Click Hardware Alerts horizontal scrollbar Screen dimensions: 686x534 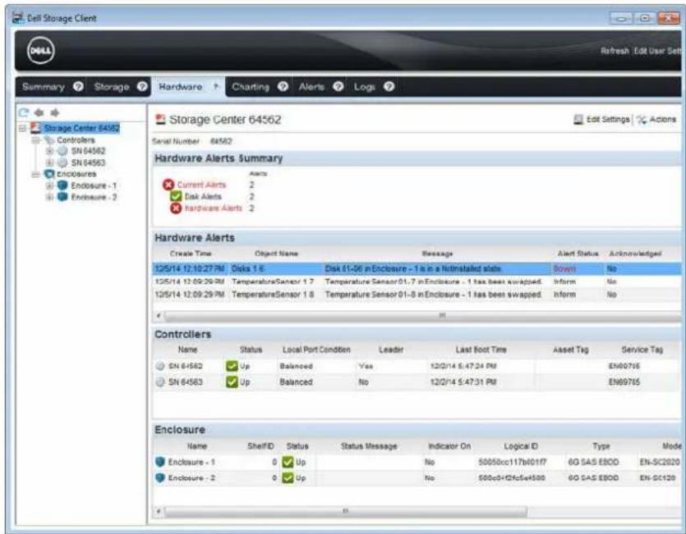419,316
